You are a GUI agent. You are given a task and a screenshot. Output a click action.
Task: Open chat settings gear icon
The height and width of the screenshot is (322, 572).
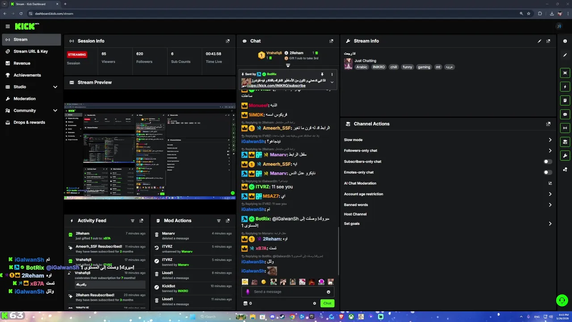pyautogui.click(x=315, y=303)
